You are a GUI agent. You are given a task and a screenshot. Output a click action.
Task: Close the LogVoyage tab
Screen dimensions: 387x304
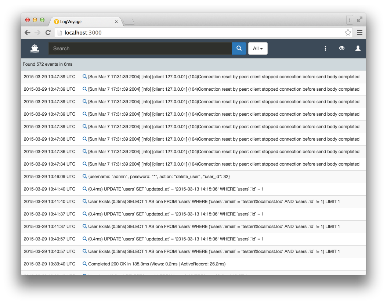116,22
